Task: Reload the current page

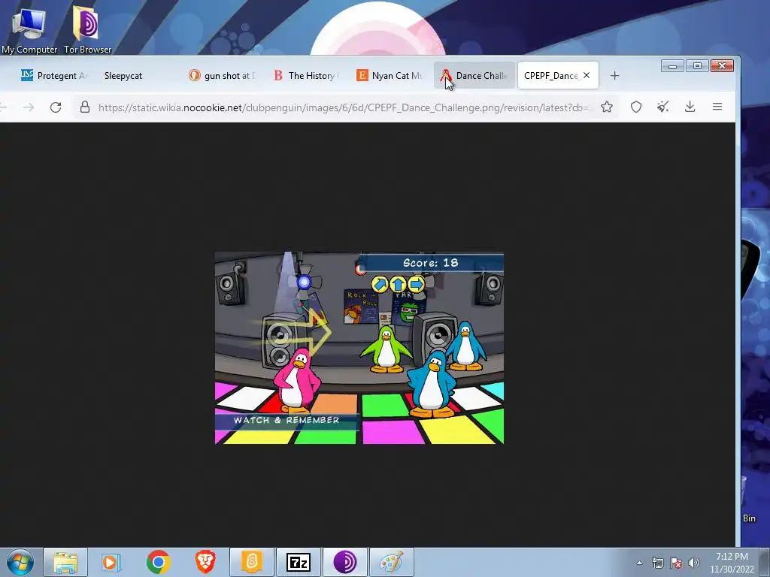Action: point(56,107)
